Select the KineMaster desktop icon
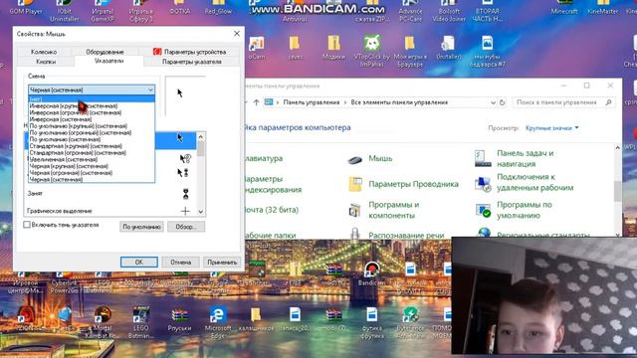Viewport: 637px width, 358px height. (602, 7)
